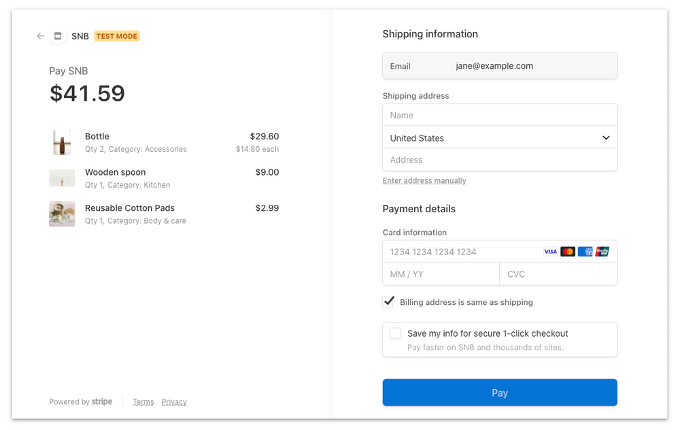Enable Save my info for 1-click checkout

395,333
